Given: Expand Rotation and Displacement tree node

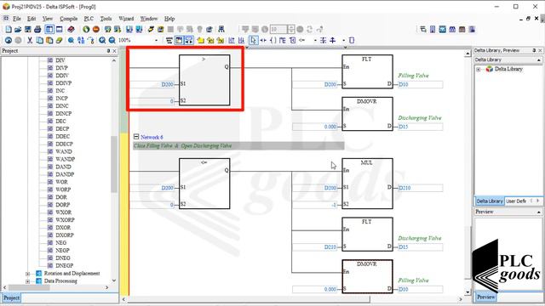Looking at the screenshot, I should [x=28, y=274].
